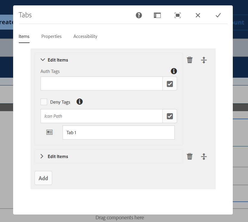The image size is (248, 222).
Task: Open the first Edit Items disclosure chevron
Action: click(x=43, y=59)
